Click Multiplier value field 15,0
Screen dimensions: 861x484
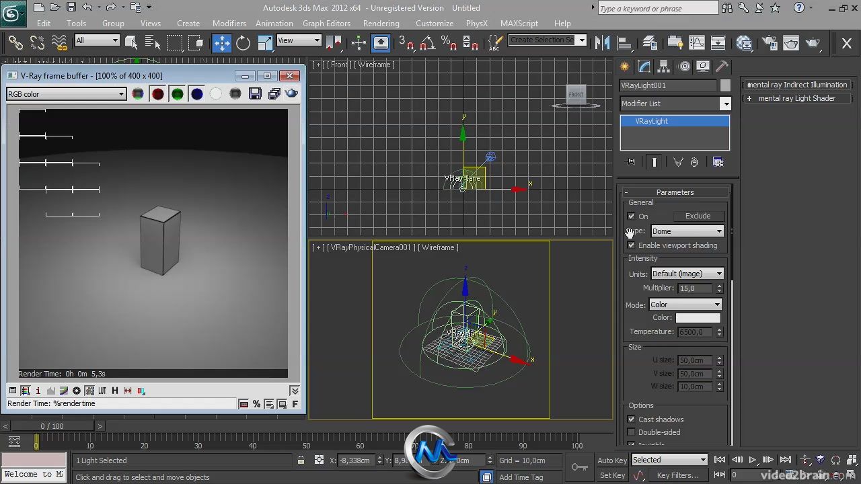tap(696, 288)
